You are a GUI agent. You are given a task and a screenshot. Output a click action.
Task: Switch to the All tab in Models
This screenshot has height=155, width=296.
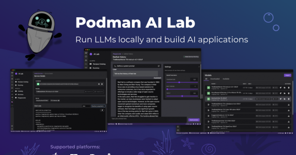(x=206, y=79)
